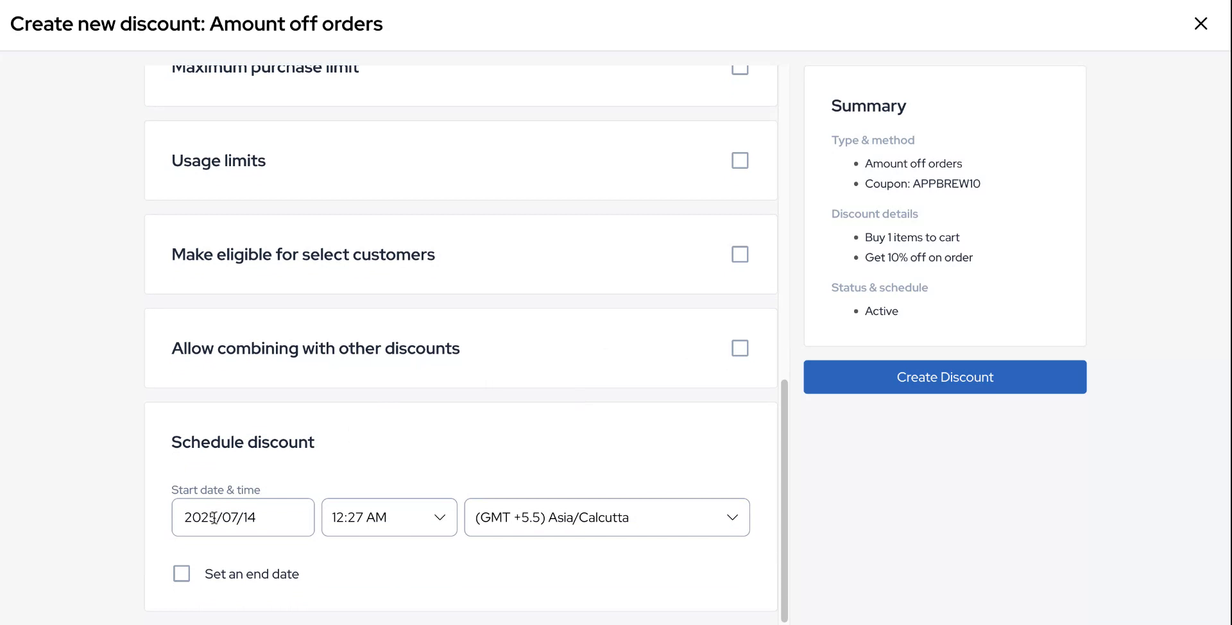
Task: Click the Schedule discount section heading
Action: point(243,441)
